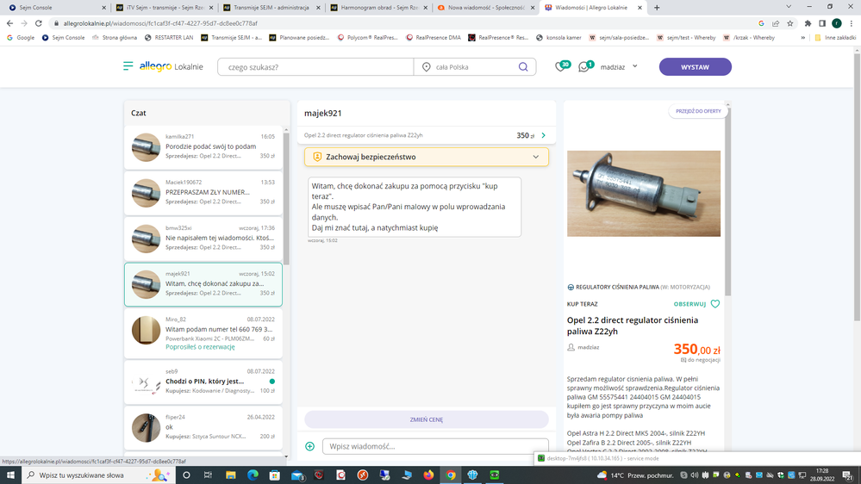The image size is (861, 484).
Task: Reload the page with browser refresh icon
Action: [x=39, y=23]
